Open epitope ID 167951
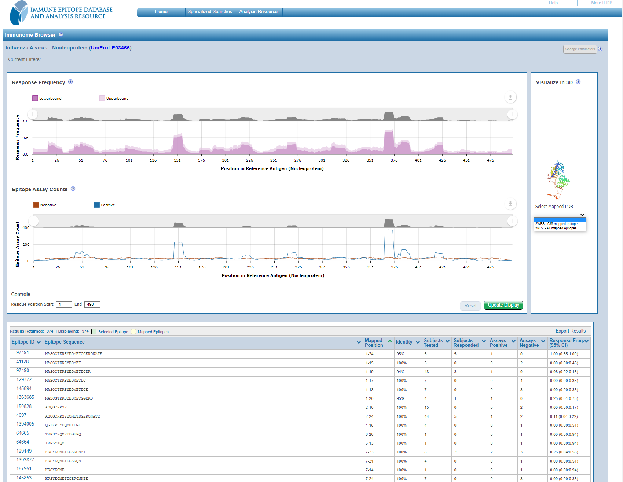The height and width of the screenshot is (482, 623). coord(24,469)
